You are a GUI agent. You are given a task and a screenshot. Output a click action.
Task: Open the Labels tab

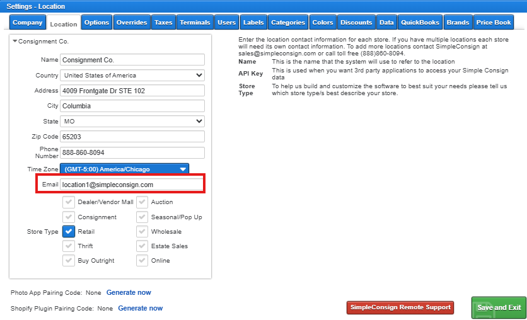(x=253, y=23)
